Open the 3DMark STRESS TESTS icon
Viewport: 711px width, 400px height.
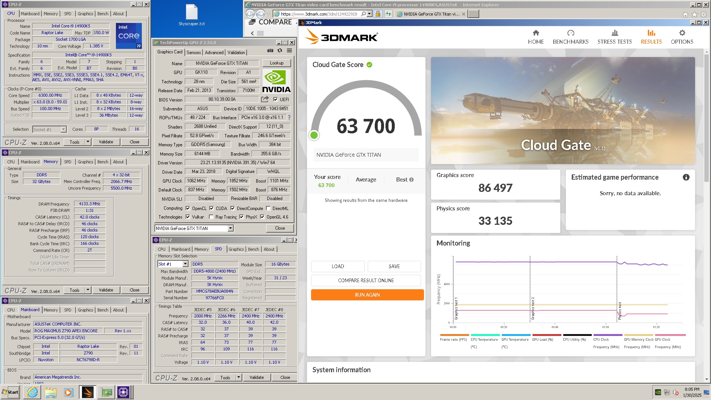(615, 33)
